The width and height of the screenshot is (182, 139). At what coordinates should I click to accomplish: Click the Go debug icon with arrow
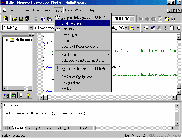[x=172, y=28]
